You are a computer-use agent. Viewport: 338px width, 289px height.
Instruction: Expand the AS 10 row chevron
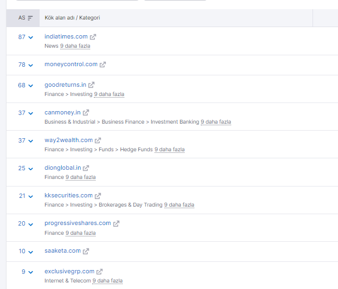click(x=30, y=252)
